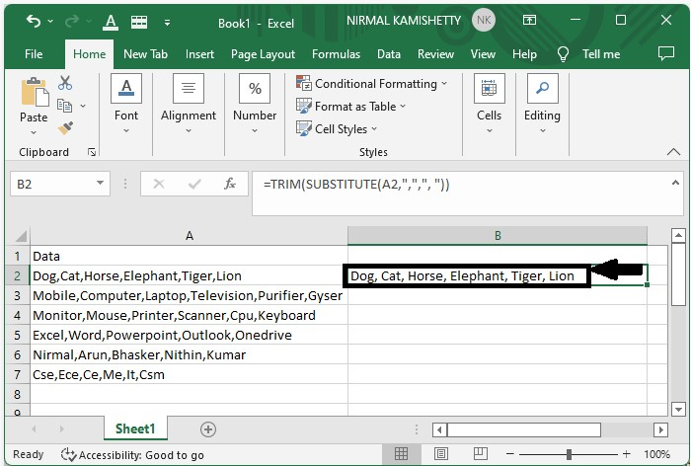The image size is (691, 466).
Task: Click the Enter checkmark in formula bar
Action: tap(194, 184)
